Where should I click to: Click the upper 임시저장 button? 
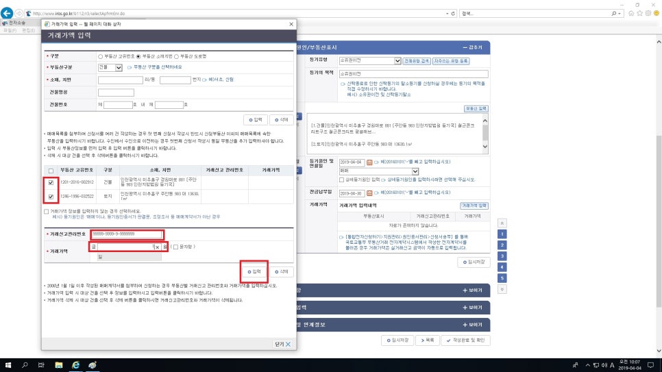pos(474,262)
